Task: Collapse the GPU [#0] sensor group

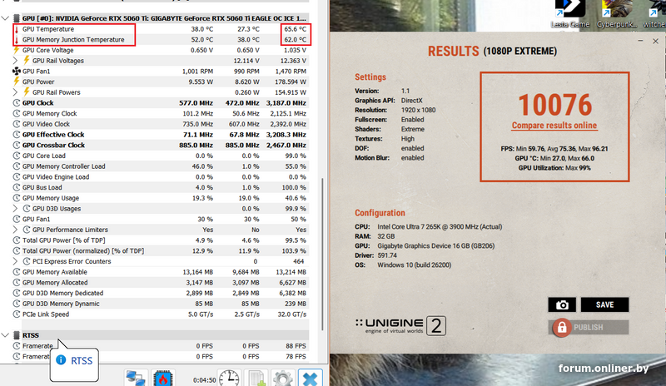Action: tap(5, 18)
